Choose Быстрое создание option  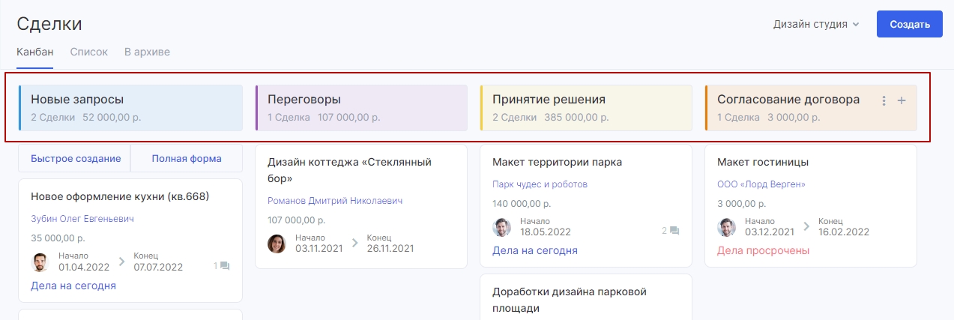(75, 159)
